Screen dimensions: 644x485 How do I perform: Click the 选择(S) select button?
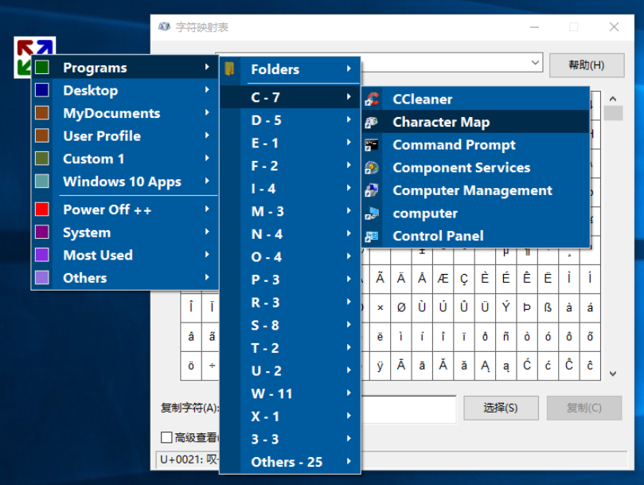pos(501,408)
